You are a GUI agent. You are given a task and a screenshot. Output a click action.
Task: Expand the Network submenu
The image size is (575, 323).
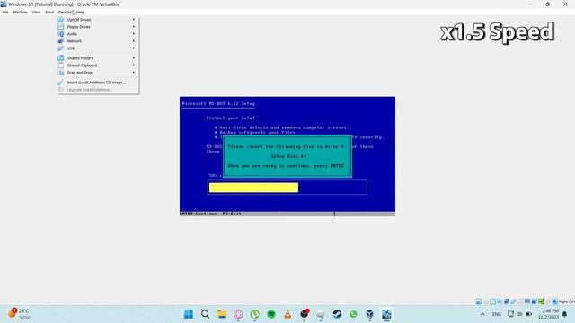[98, 41]
